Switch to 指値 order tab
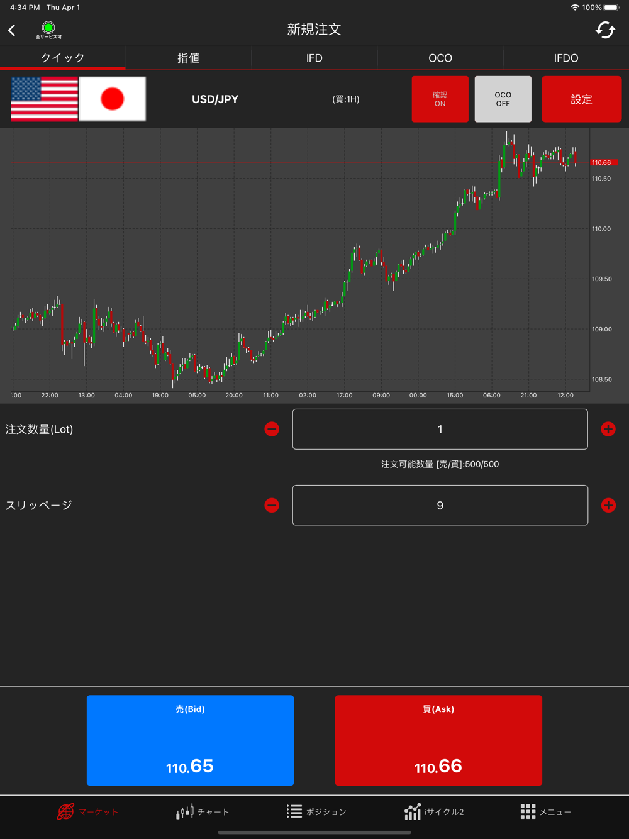Viewport: 629px width, 839px height. click(x=189, y=58)
